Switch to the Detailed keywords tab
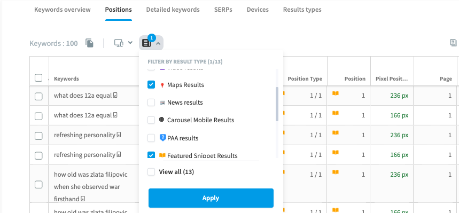This screenshot has height=213, width=459. coord(173,10)
